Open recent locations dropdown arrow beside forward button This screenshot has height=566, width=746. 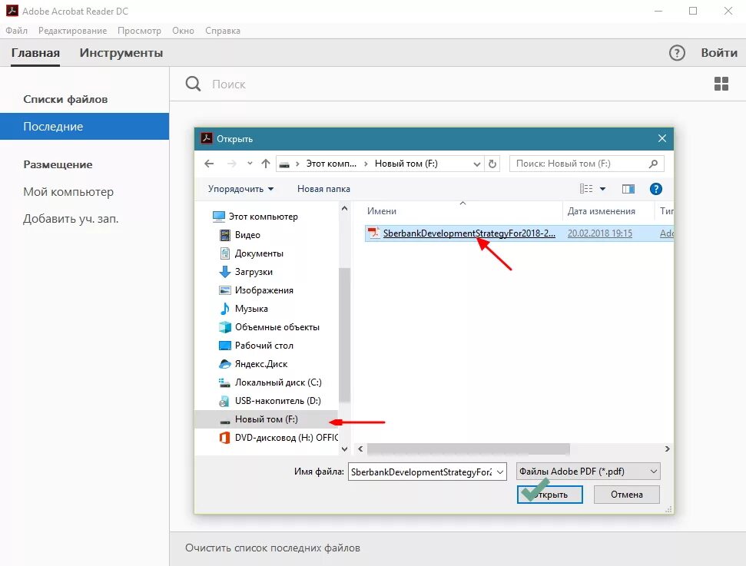point(250,164)
